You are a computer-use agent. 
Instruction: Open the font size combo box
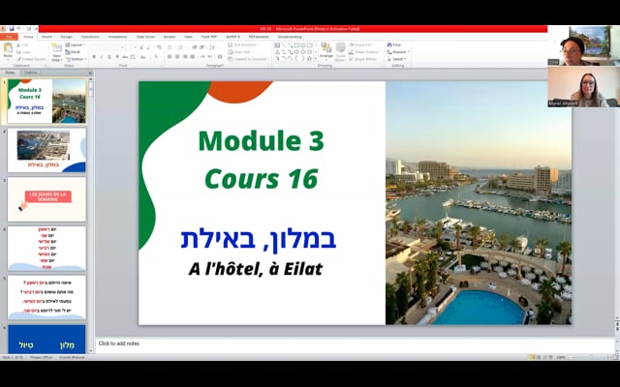132,47
